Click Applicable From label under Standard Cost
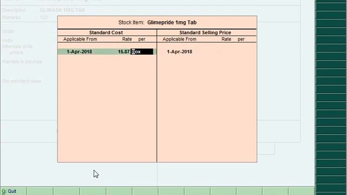Image resolution: width=347 pixels, height=195 pixels. point(80,39)
